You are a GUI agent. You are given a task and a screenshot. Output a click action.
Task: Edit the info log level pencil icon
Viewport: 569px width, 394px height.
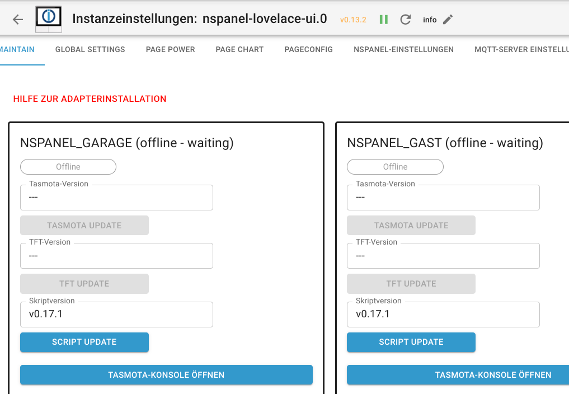448,20
